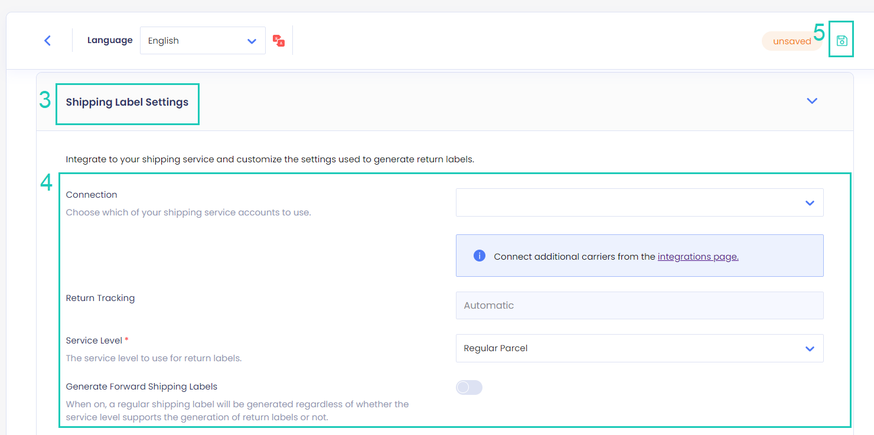Click the Service Level dropdown chevron arrow
874x435 pixels.
(810, 348)
